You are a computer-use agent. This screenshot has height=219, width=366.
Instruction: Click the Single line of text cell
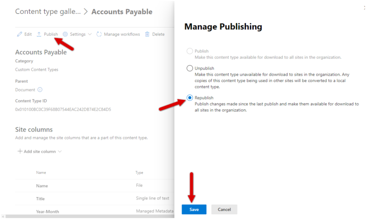[x=153, y=198]
